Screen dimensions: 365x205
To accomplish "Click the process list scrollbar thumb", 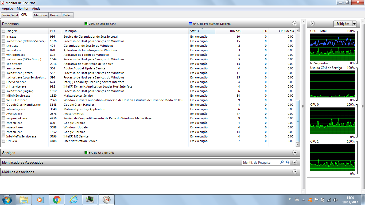I will point(298,121).
